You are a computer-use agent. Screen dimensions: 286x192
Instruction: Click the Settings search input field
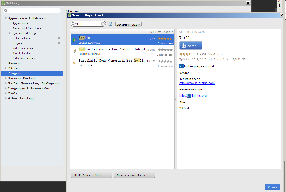32,11
